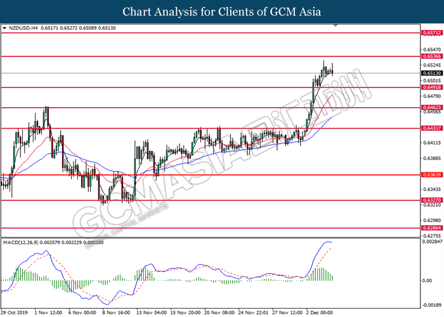Click the '29 Oct 2019' date label
The image size is (444, 317).
[15, 313]
